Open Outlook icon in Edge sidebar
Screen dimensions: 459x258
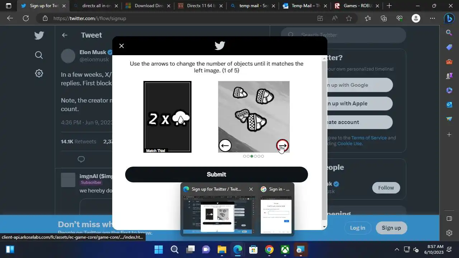point(449,105)
